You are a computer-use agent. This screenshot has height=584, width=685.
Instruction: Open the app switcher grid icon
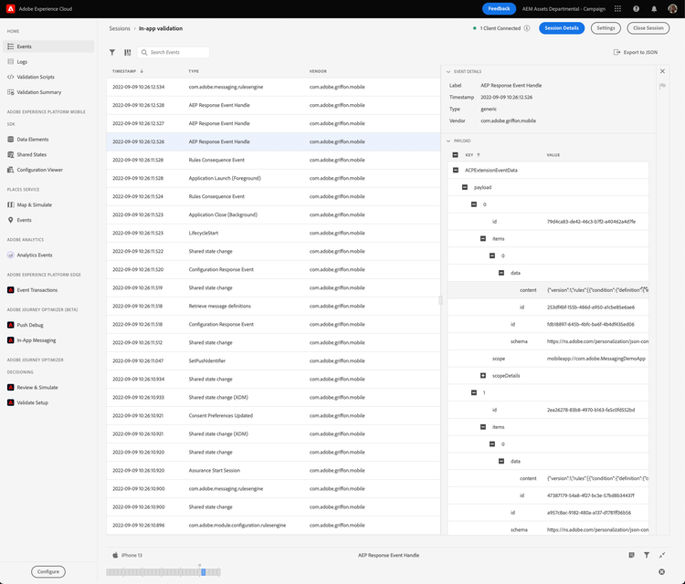coord(617,9)
